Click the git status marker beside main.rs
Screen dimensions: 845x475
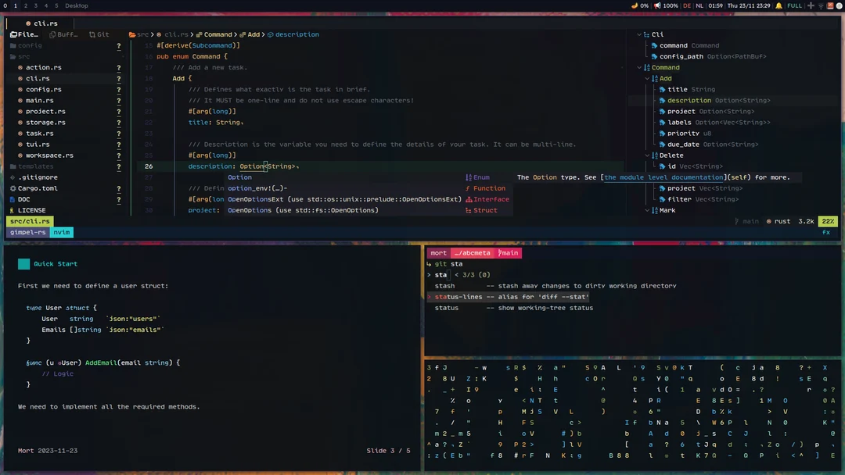(x=119, y=100)
